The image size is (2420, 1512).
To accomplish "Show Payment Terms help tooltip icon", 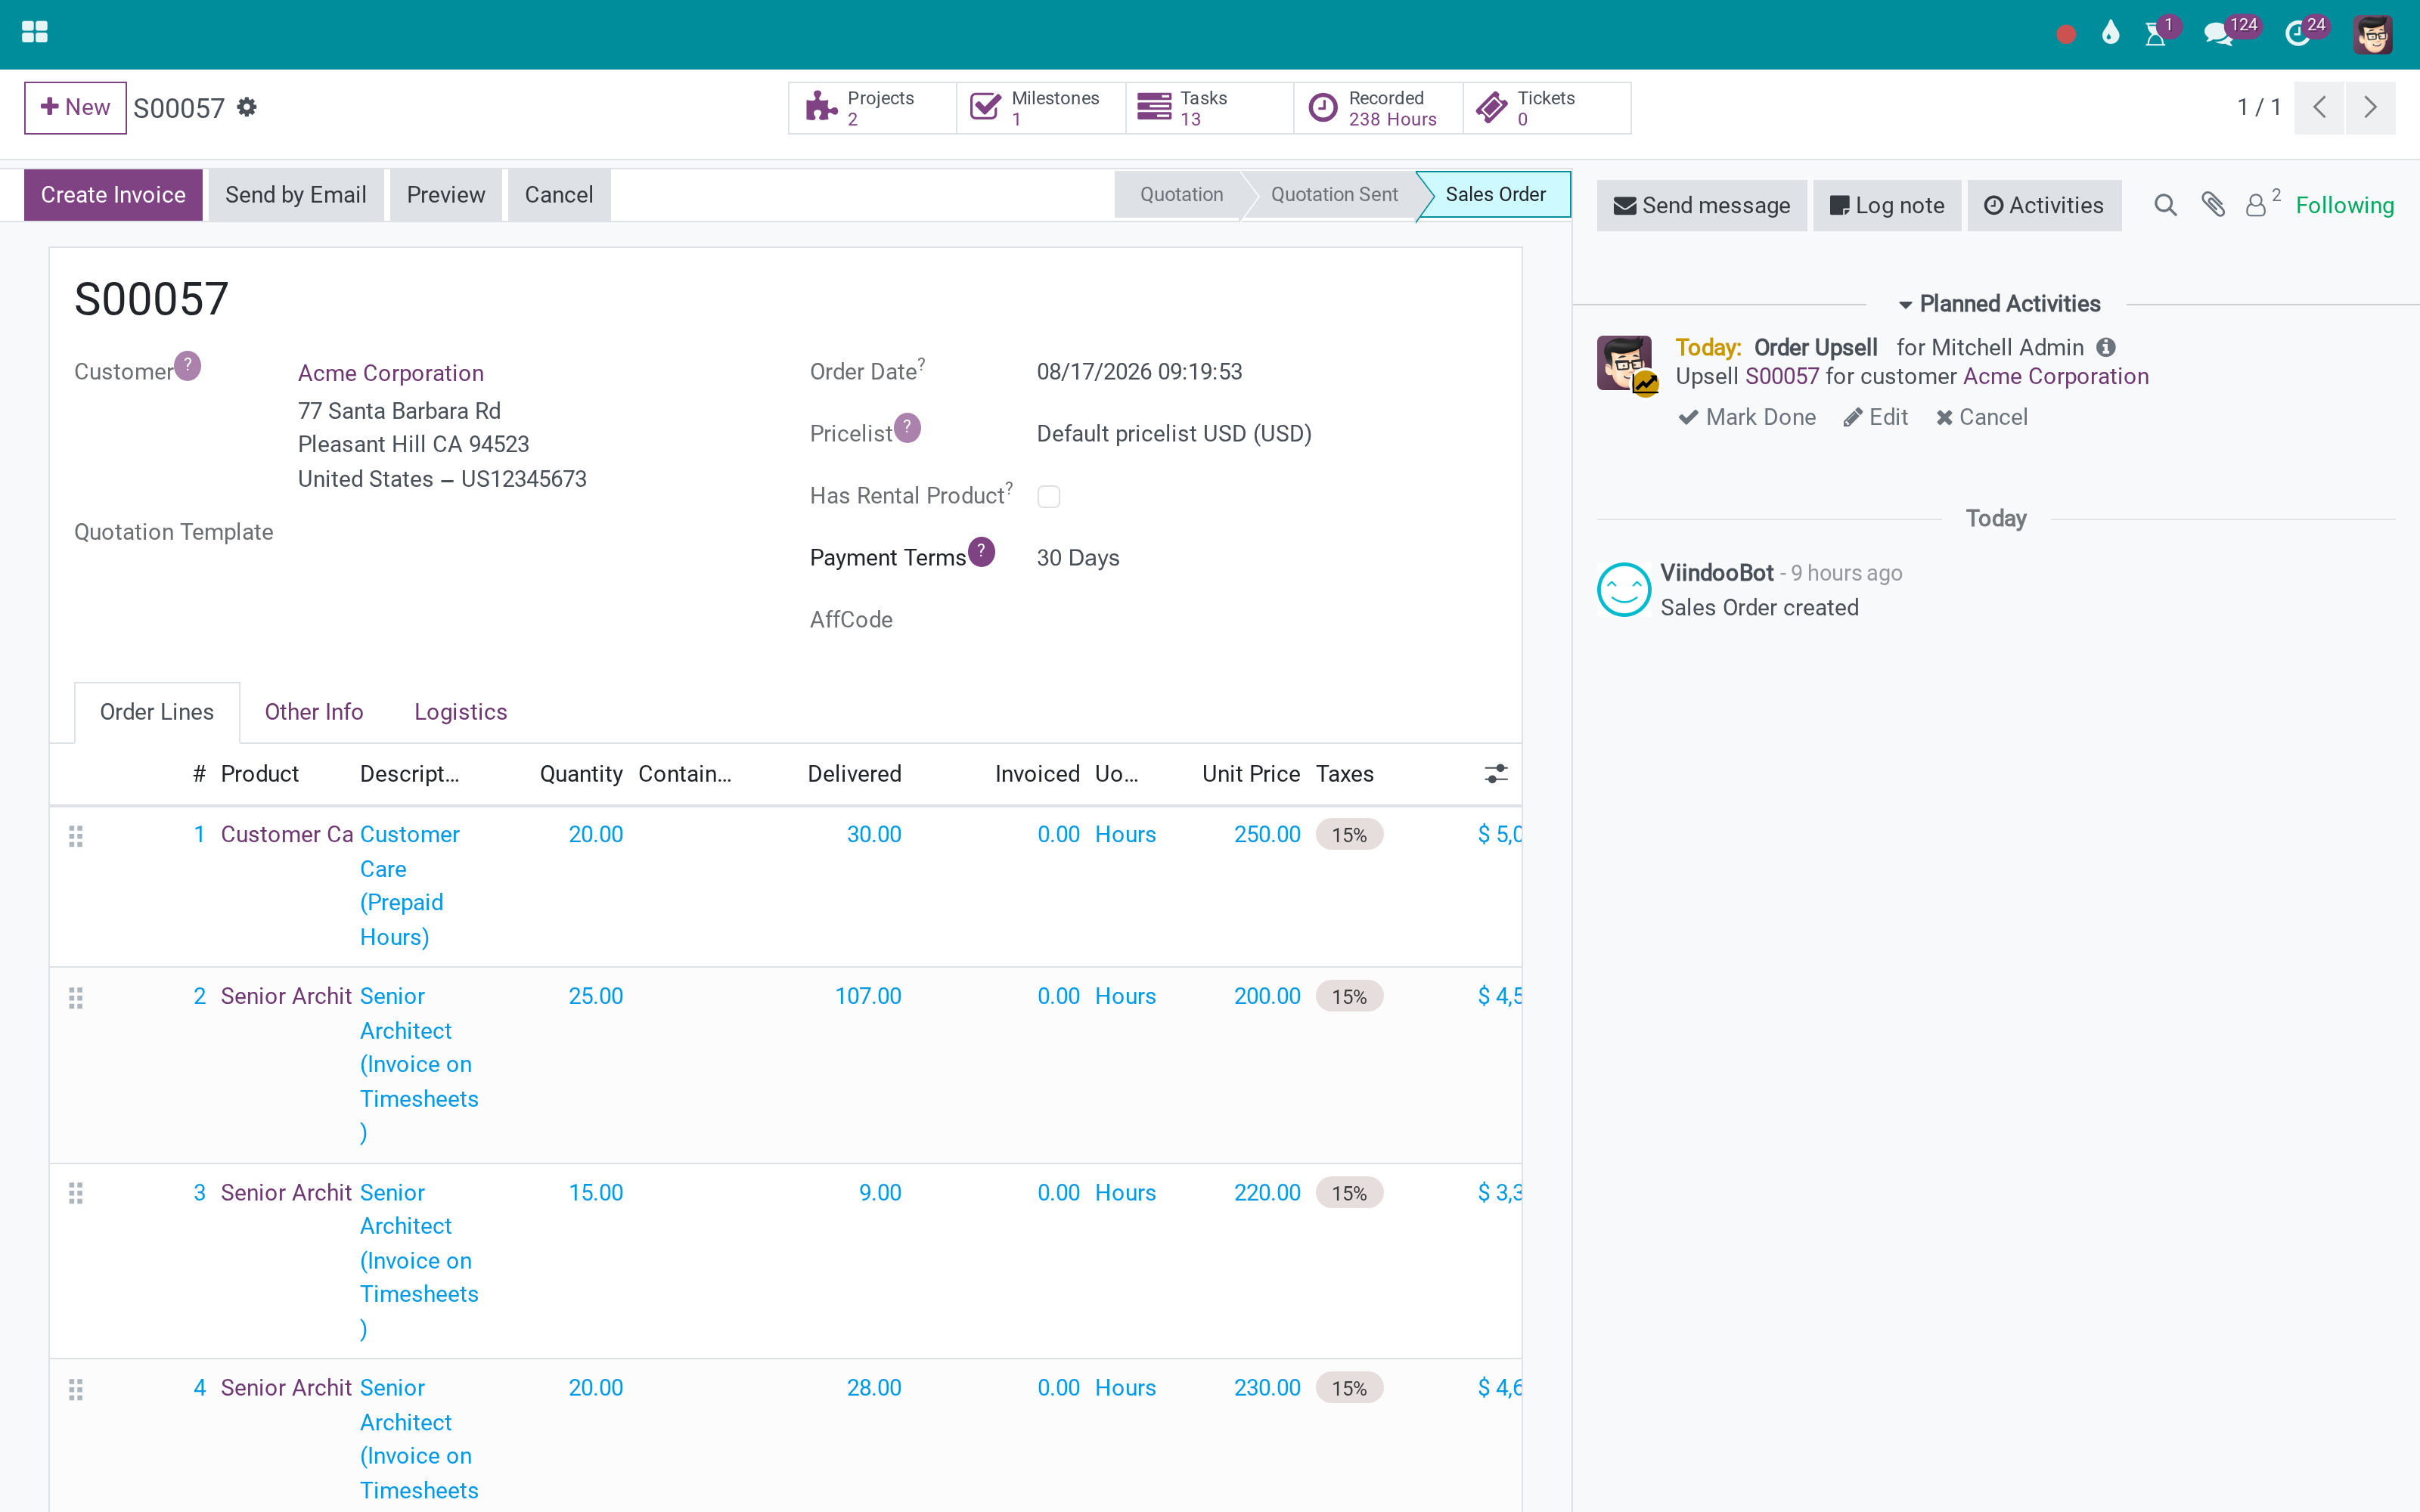I will tap(982, 552).
